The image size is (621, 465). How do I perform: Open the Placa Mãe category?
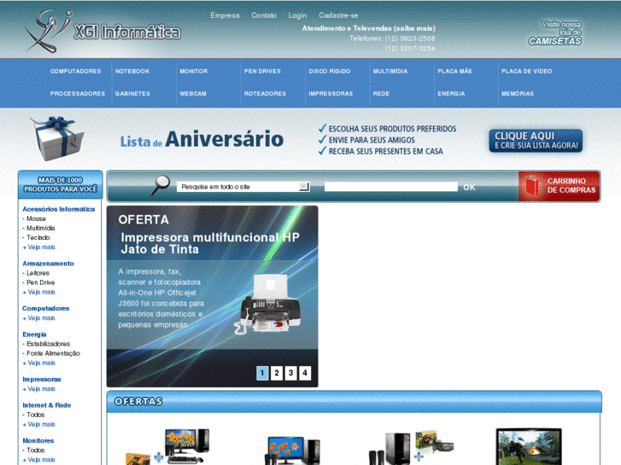[x=454, y=71]
